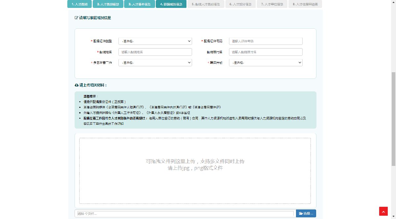Click the 聘用方式 field label
396x219 pixels.
(x=216, y=63)
